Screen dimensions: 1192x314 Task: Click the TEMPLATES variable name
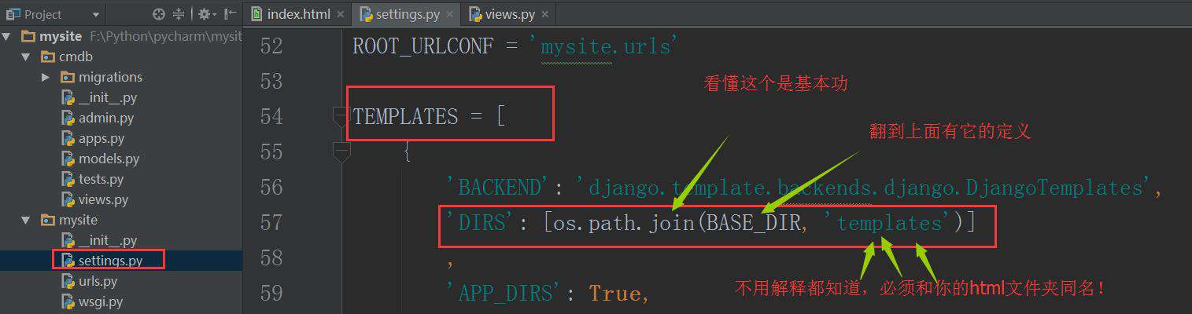coord(405,117)
